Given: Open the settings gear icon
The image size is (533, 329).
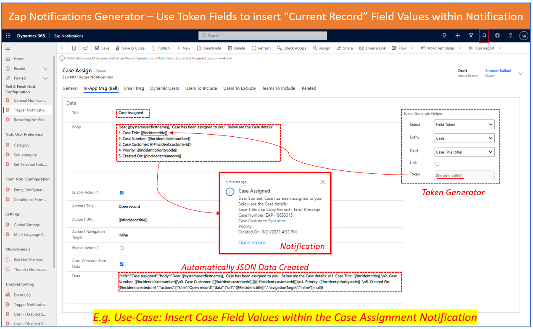Looking at the screenshot, I should coord(497,36).
